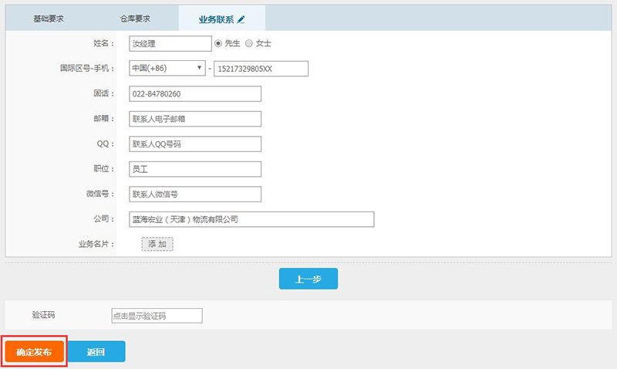Click the 微信号 WeChat input field
This screenshot has width=617, height=369.
tap(195, 195)
